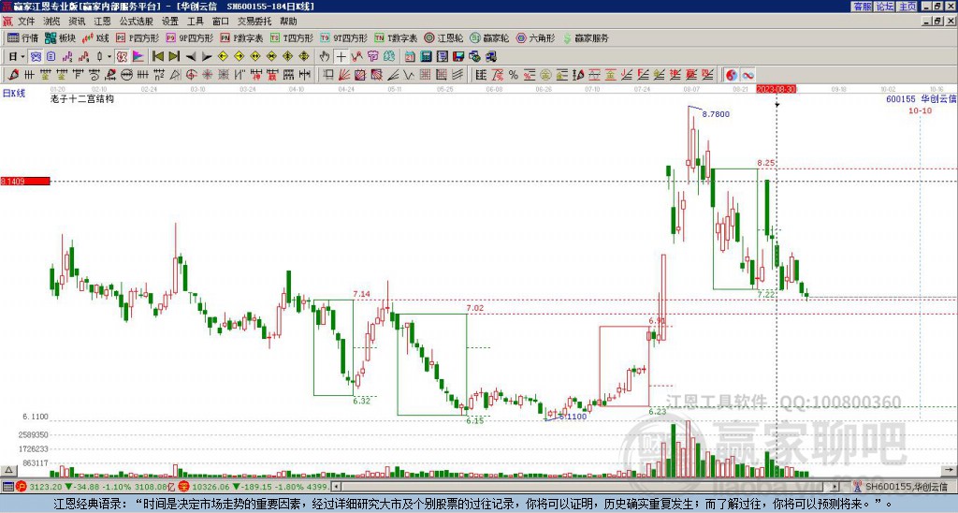Image resolution: width=958 pixels, height=513 pixels.
Task: Click the red 8.1409 price tag
Action: (25, 181)
